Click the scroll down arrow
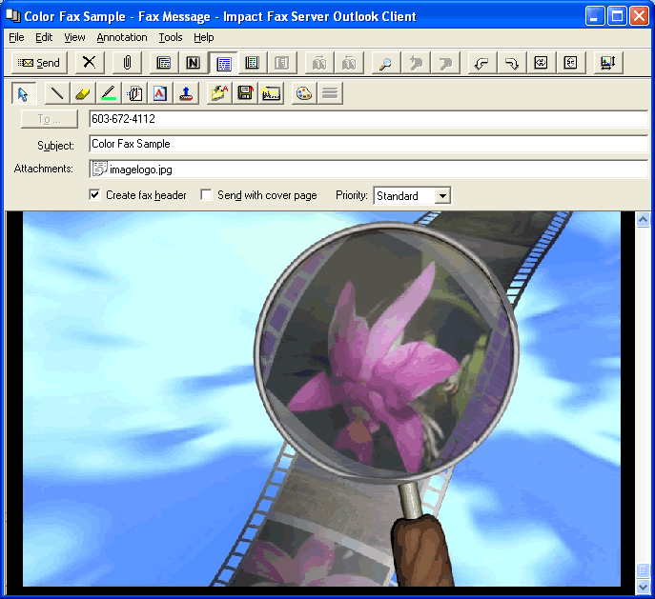 coord(643,586)
